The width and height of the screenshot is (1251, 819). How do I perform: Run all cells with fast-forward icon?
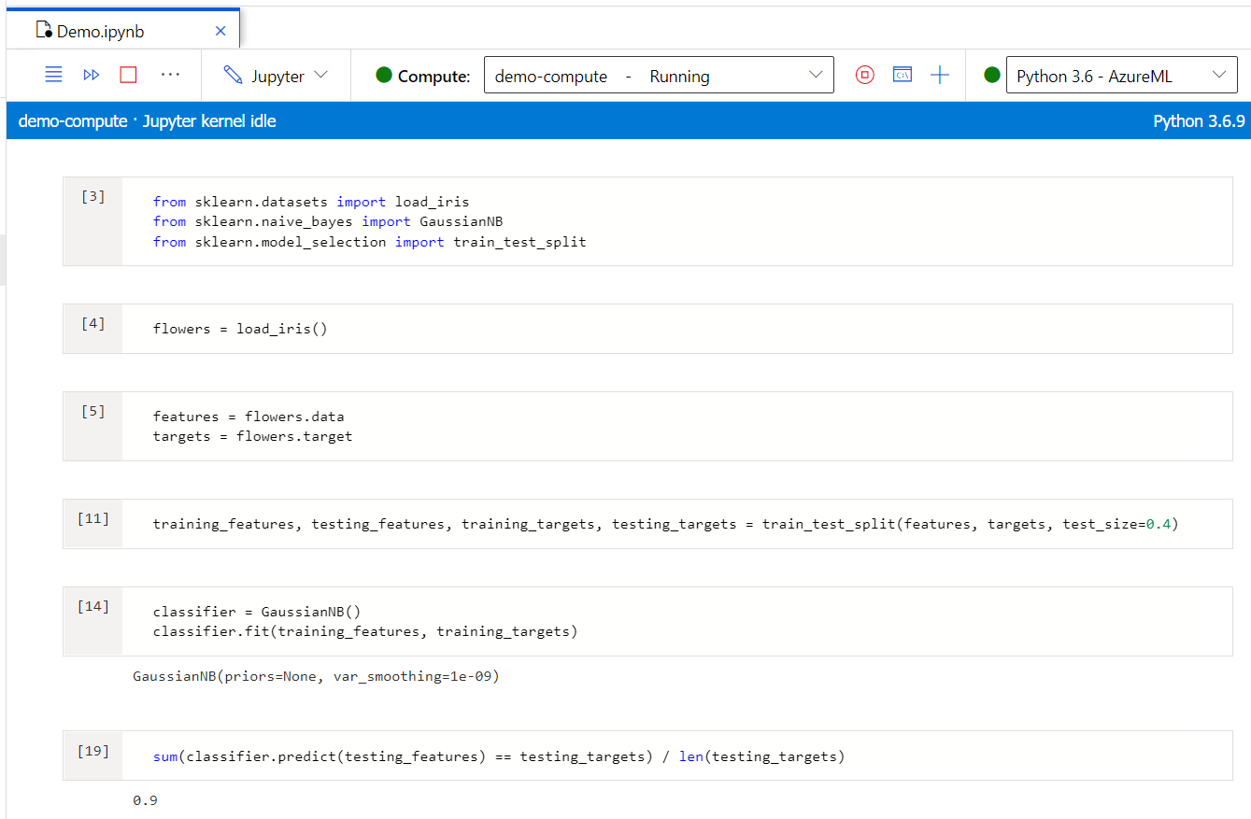(92, 75)
